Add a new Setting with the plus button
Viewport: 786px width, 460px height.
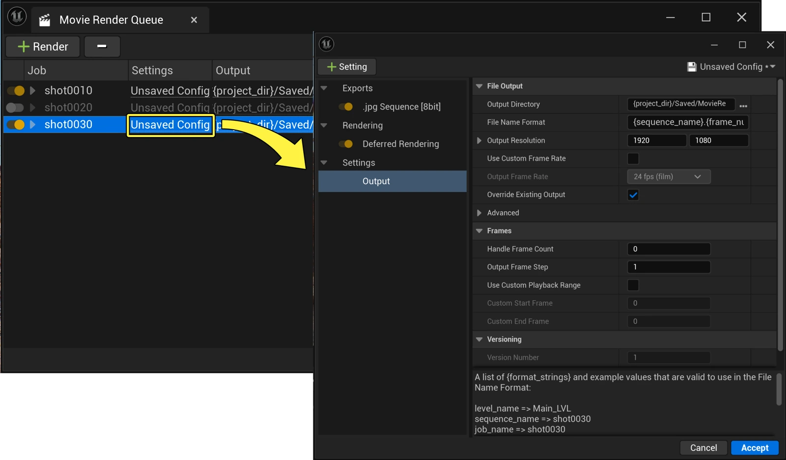[x=347, y=67]
